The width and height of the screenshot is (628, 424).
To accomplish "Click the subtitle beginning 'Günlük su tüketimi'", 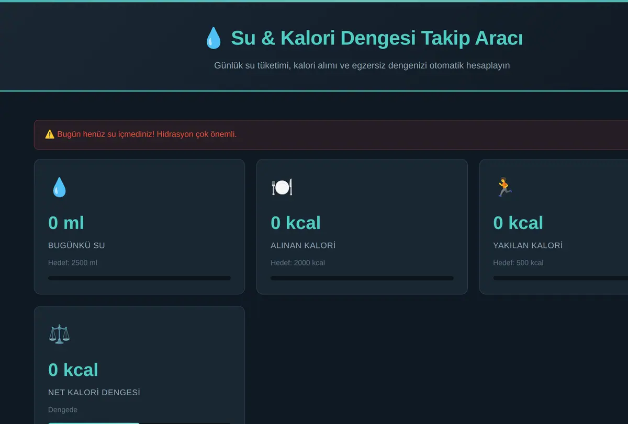I will [362, 65].
